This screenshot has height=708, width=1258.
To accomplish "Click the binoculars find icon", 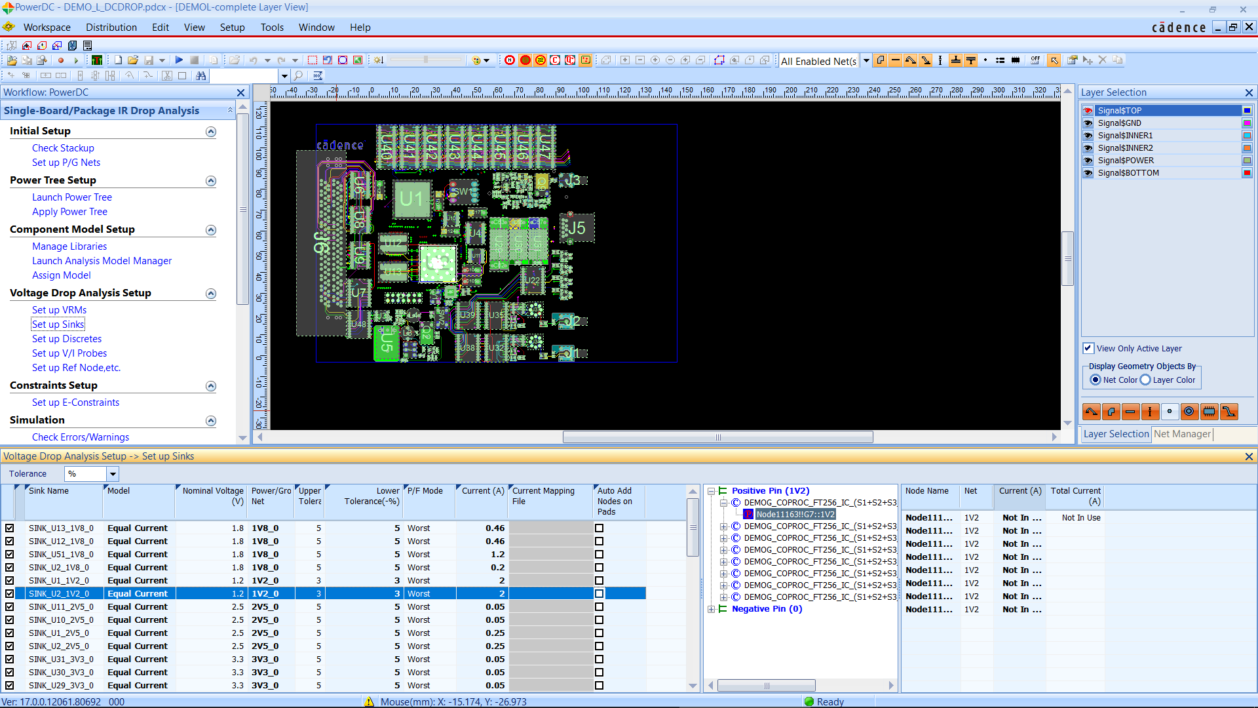I will point(200,76).
